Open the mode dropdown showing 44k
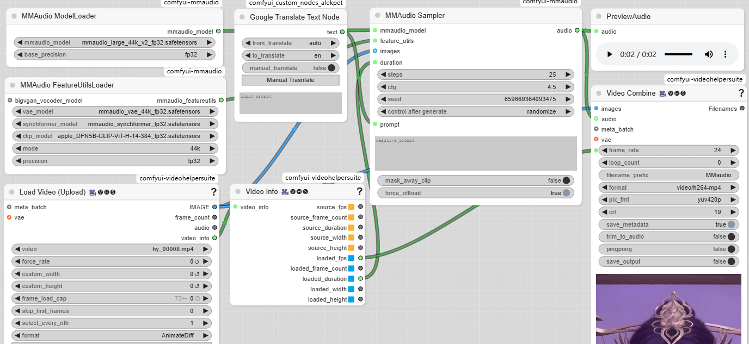 tap(115, 148)
